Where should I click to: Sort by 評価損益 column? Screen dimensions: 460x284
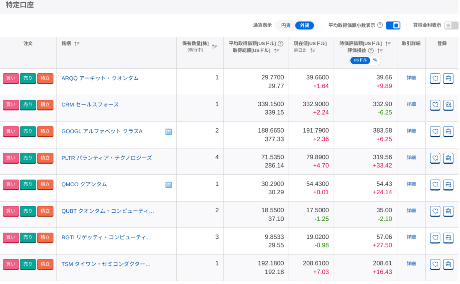[x=380, y=51]
